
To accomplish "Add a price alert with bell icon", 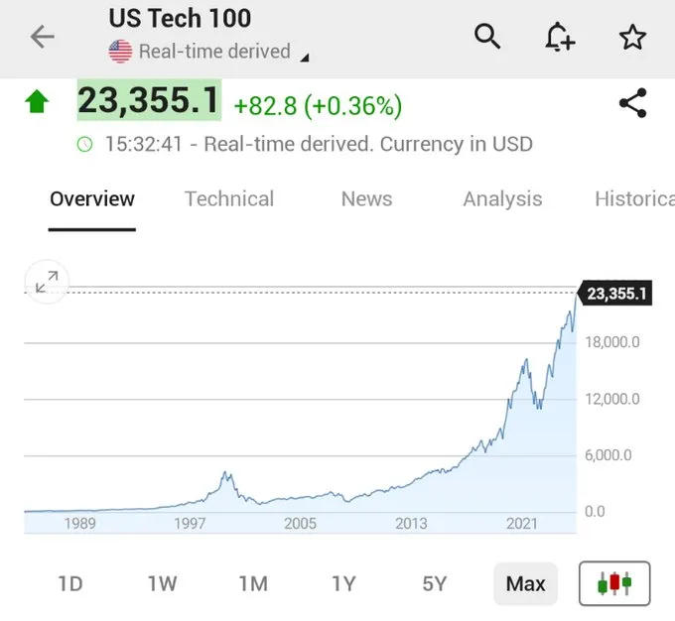I will pos(560,38).
